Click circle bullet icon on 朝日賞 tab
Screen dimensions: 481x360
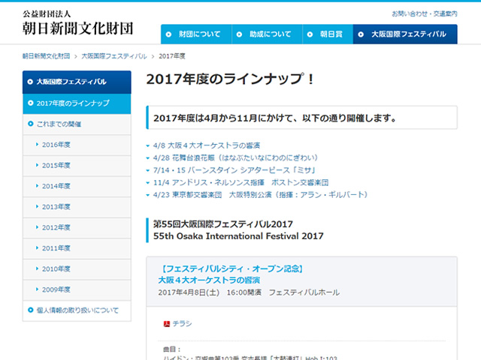click(310, 34)
